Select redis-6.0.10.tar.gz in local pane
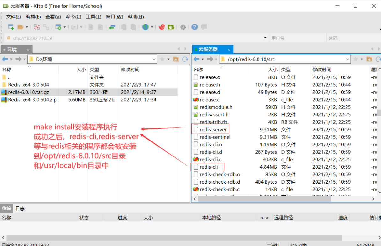This screenshot has height=246, width=381. click(x=89, y=92)
